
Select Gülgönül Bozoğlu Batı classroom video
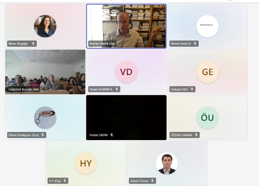click(x=45, y=72)
